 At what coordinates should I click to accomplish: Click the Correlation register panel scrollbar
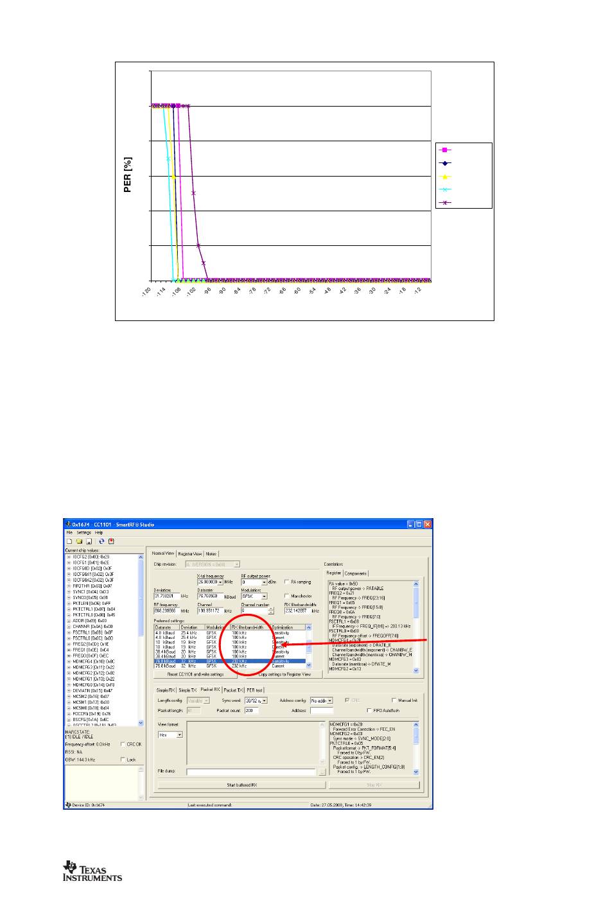tap(415, 626)
